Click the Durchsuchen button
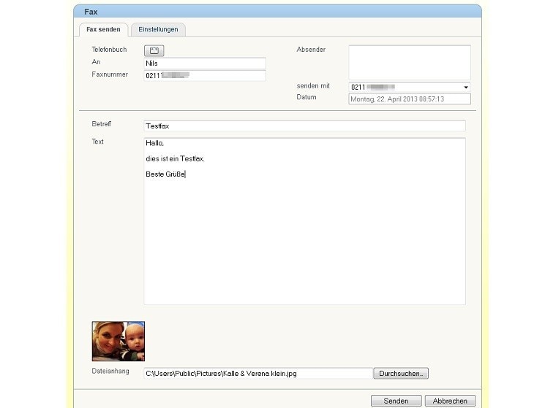The height and width of the screenshot is (408, 545). point(400,374)
